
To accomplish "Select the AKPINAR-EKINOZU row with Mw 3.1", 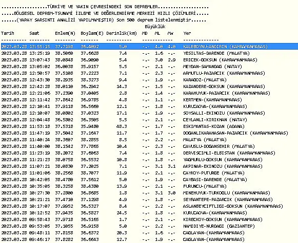I will [x=132, y=166].
